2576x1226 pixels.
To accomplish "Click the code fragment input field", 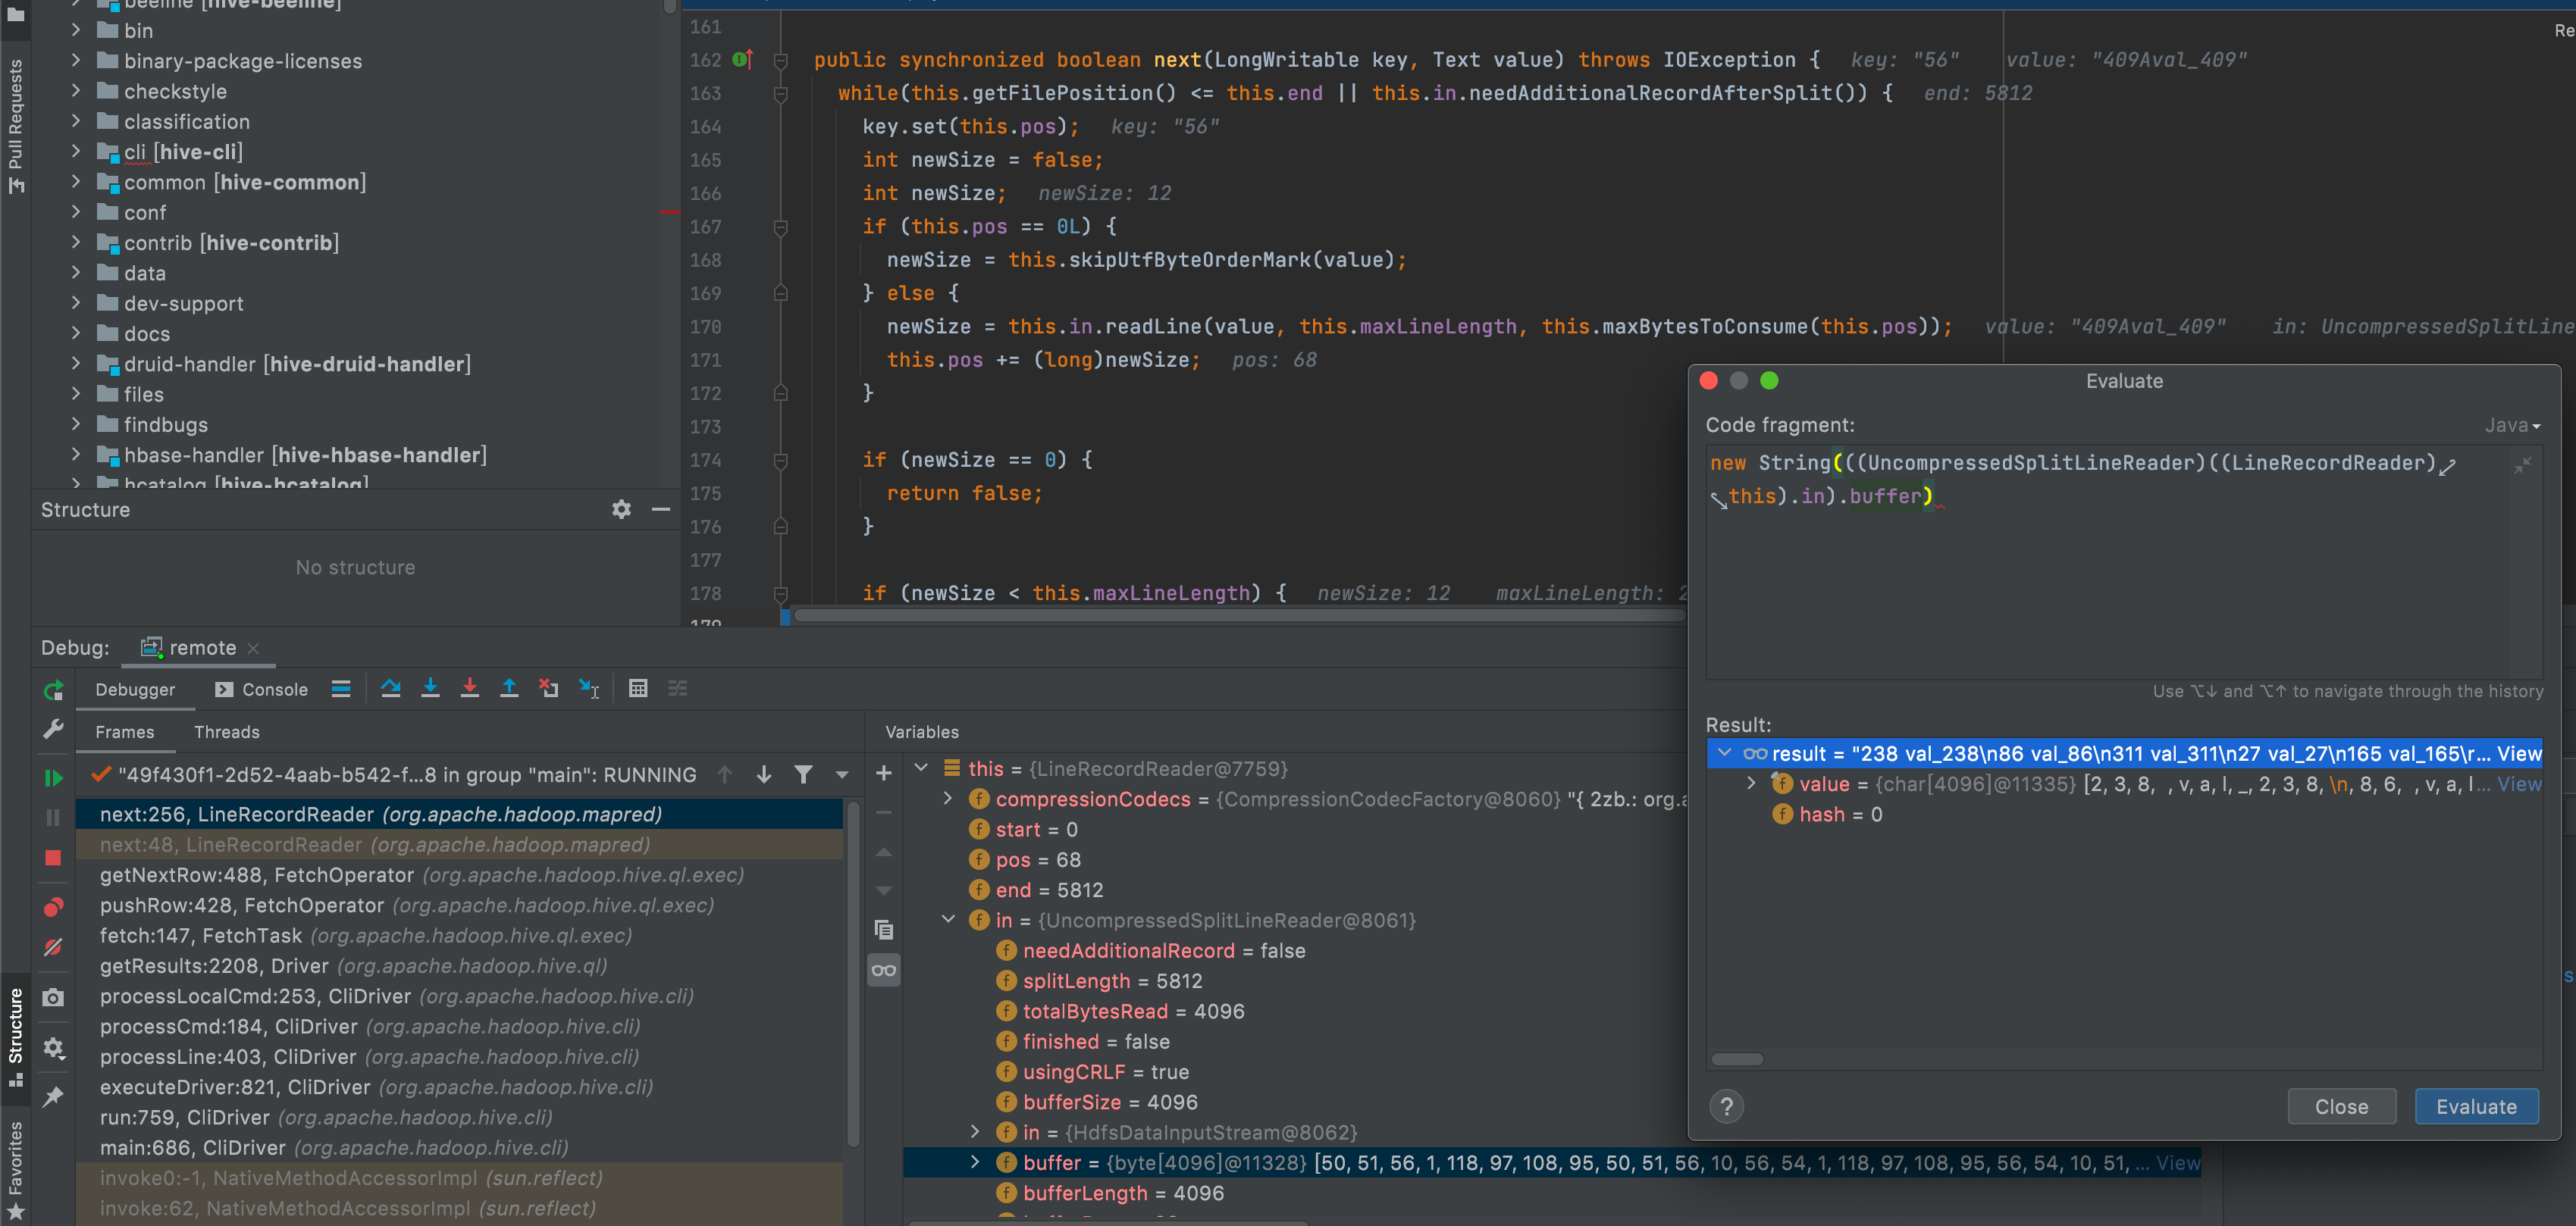I will [2123, 562].
